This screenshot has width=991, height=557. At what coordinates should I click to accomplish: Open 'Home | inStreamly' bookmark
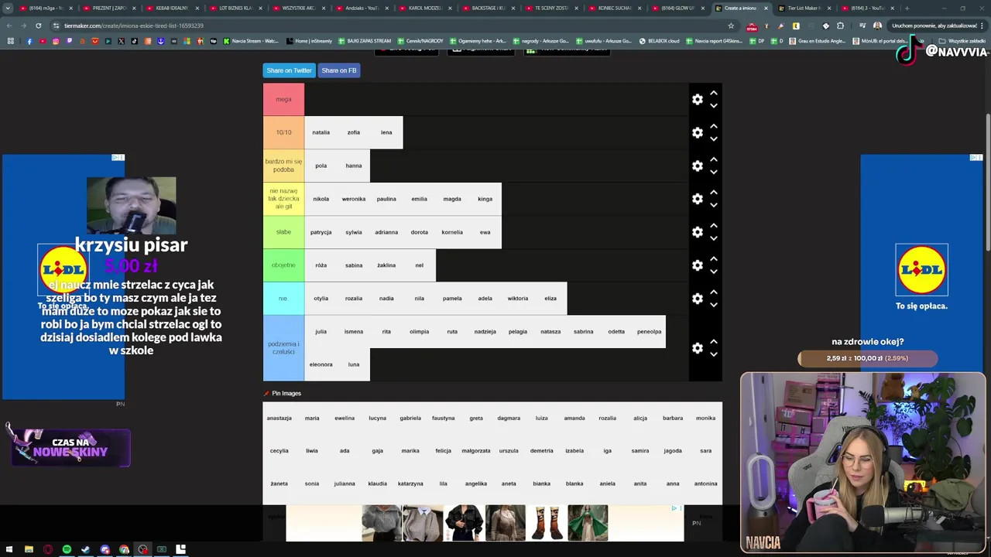pos(309,41)
